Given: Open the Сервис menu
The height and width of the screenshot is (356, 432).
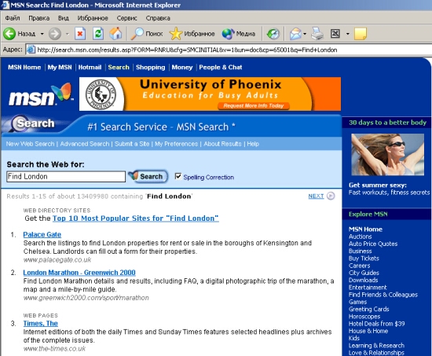Looking at the screenshot, I should (126, 18).
